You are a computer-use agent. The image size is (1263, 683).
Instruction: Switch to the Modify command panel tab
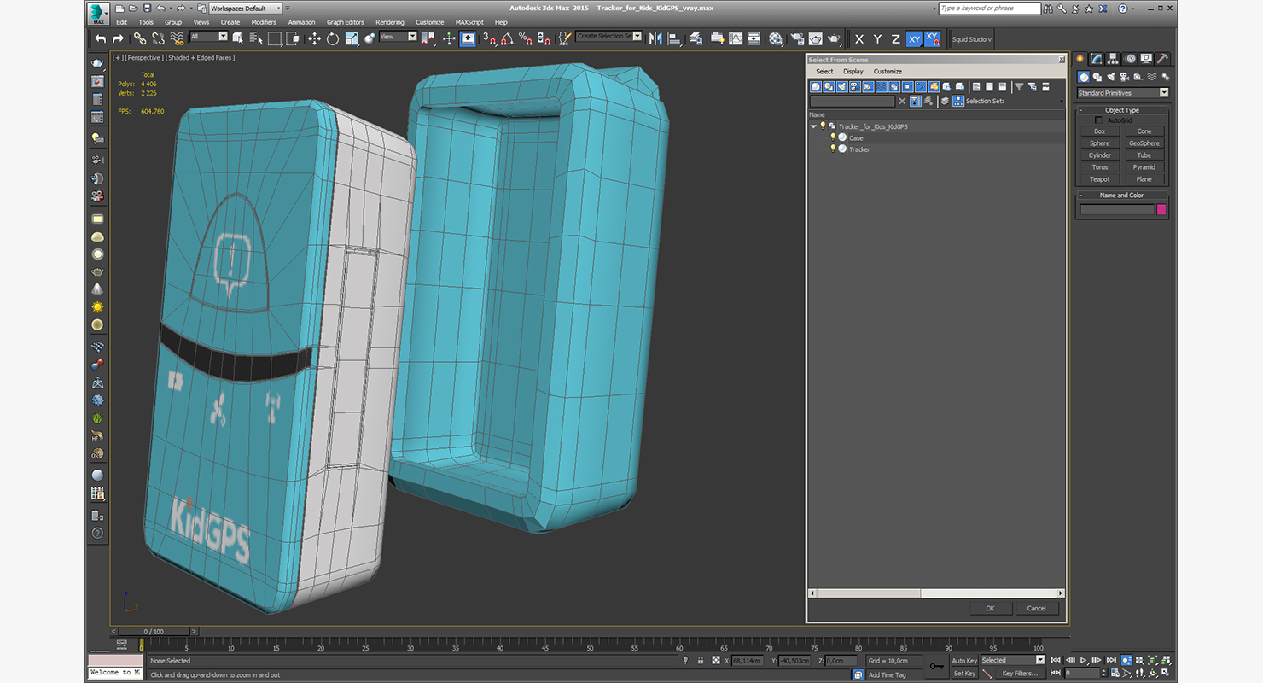point(1097,59)
